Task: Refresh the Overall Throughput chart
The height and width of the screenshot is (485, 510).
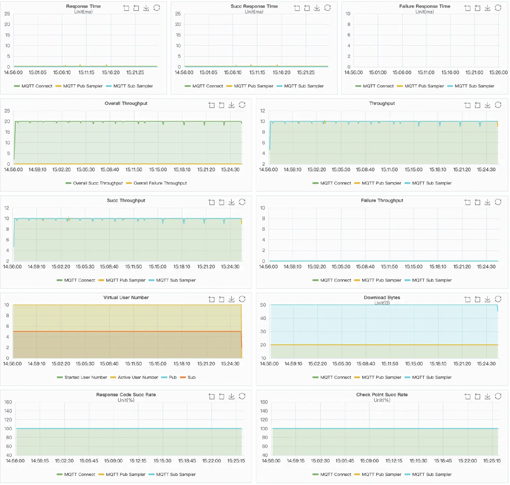Action: [x=242, y=105]
